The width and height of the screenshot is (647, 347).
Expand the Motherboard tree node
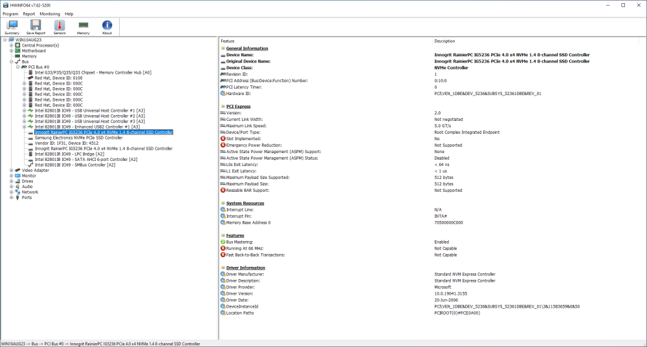point(12,50)
